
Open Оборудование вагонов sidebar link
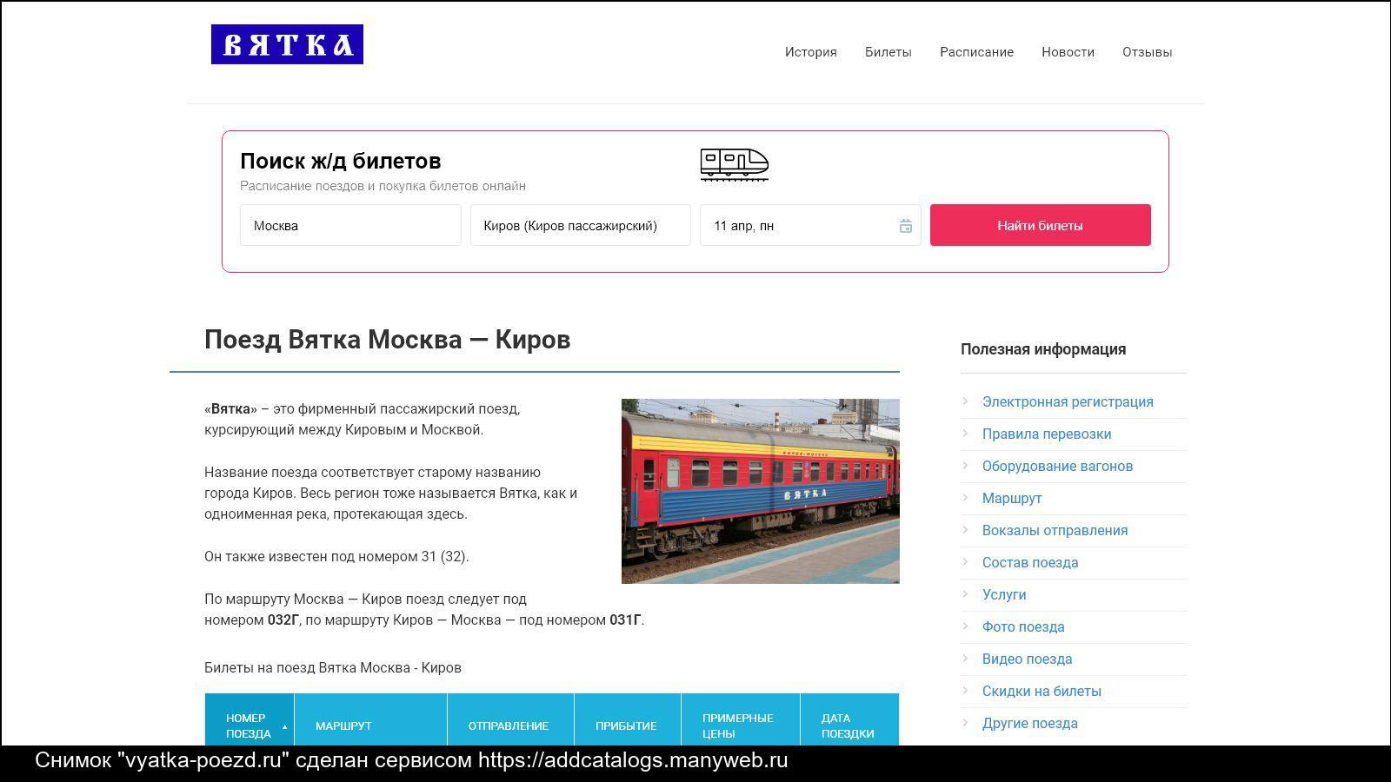click(x=1057, y=466)
